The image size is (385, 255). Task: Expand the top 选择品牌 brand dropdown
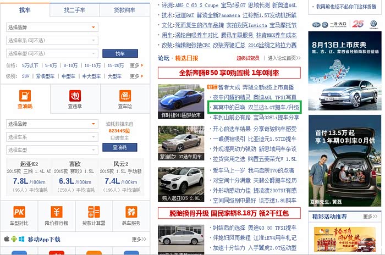tap(52, 27)
